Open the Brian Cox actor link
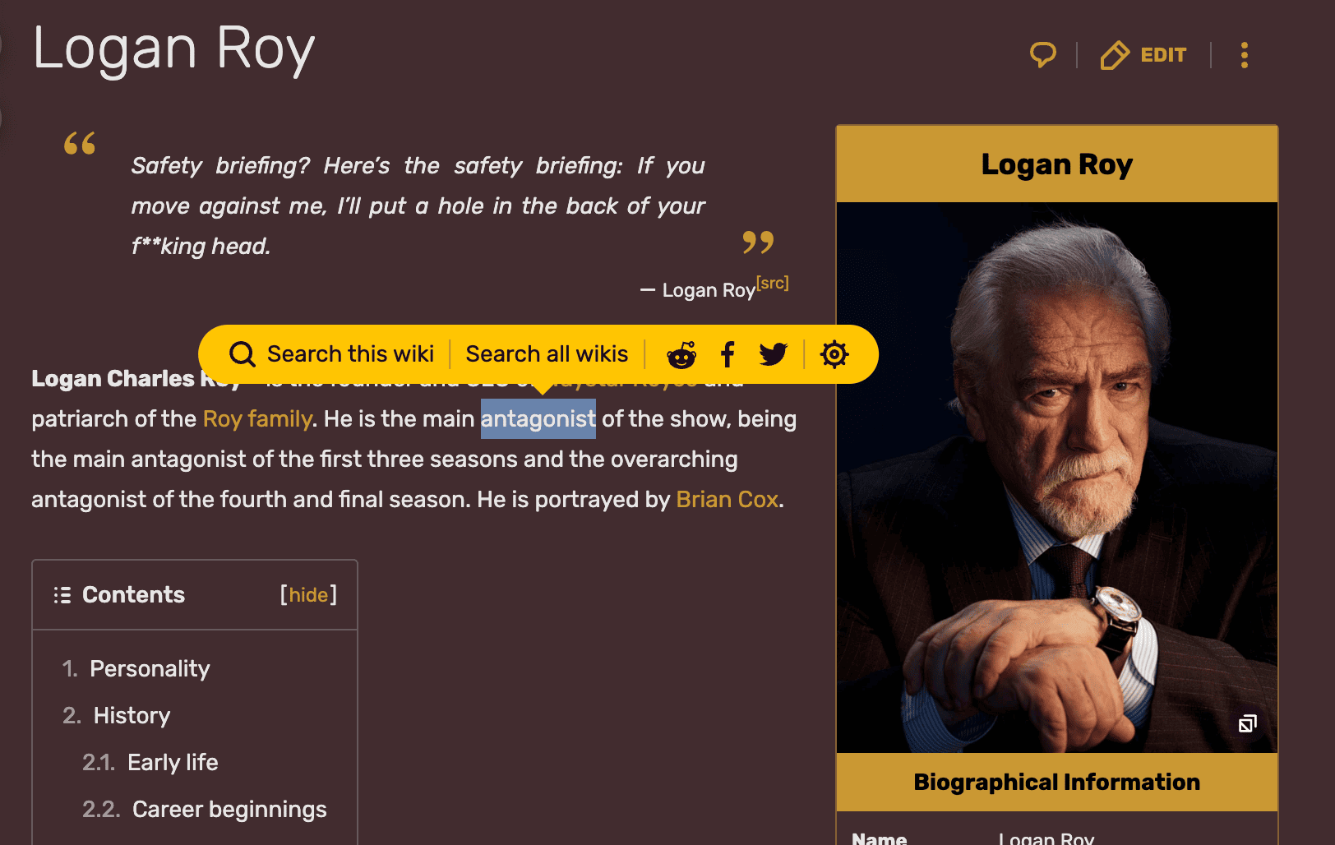1335x845 pixels. pyautogui.click(x=727, y=500)
